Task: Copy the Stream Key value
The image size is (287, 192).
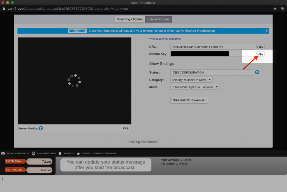Action: coord(260,54)
